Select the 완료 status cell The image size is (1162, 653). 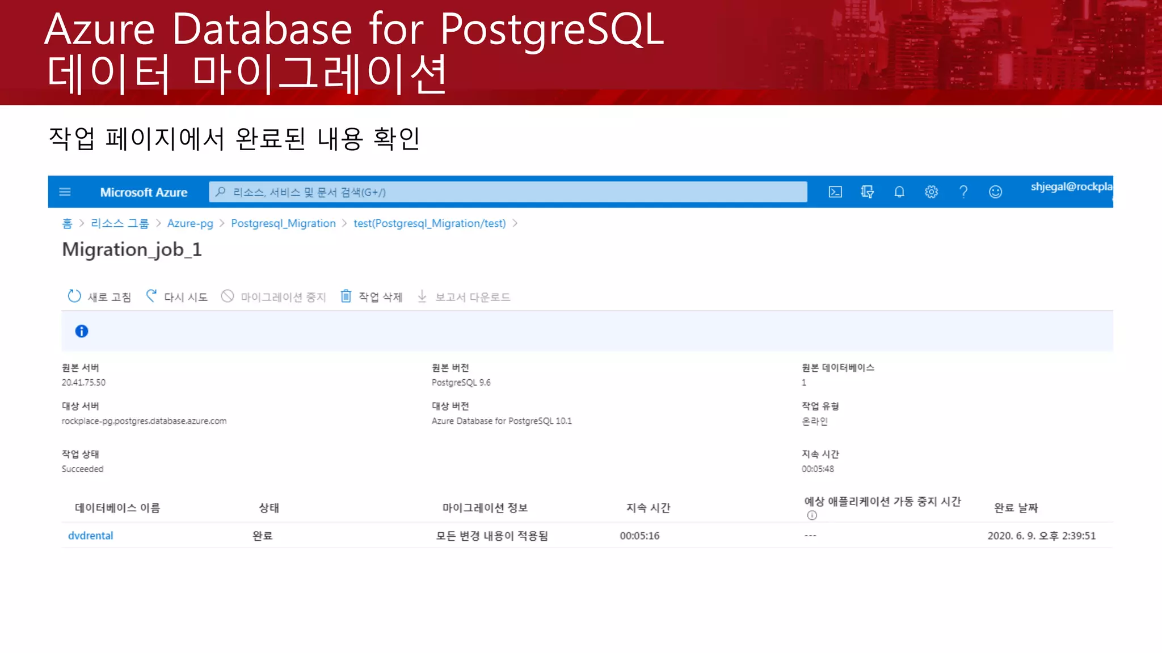point(263,536)
